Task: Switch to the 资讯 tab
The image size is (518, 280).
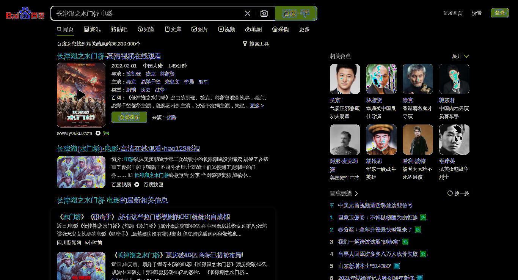Action: pos(92,29)
